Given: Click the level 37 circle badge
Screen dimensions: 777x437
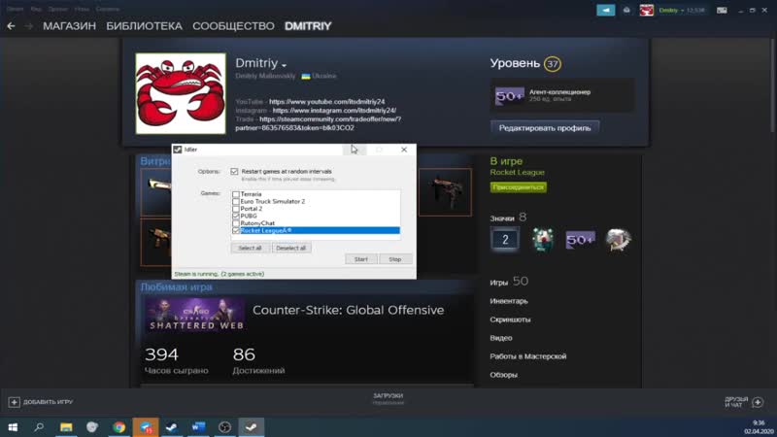Looking at the screenshot, I should pos(552,63).
